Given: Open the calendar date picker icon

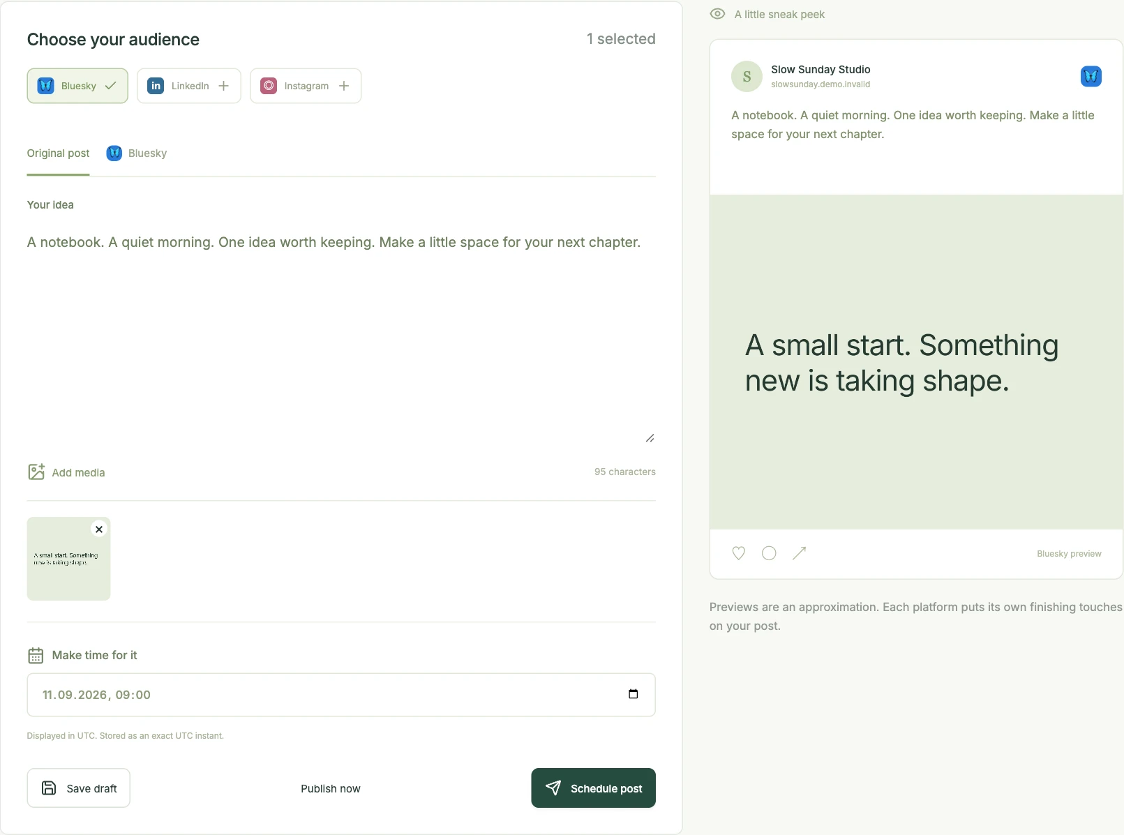Looking at the screenshot, I should point(634,694).
